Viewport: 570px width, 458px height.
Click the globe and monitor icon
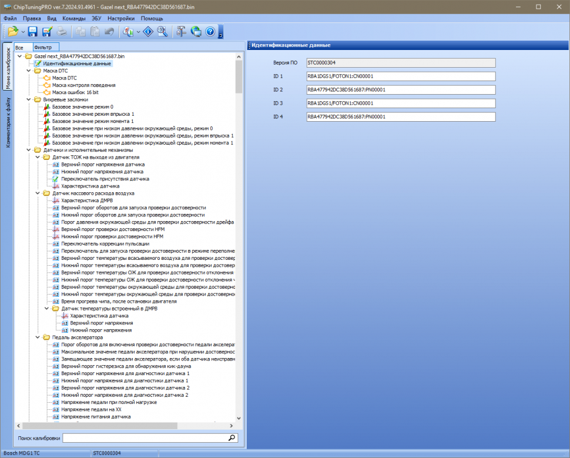pyautogui.click(x=196, y=32)
